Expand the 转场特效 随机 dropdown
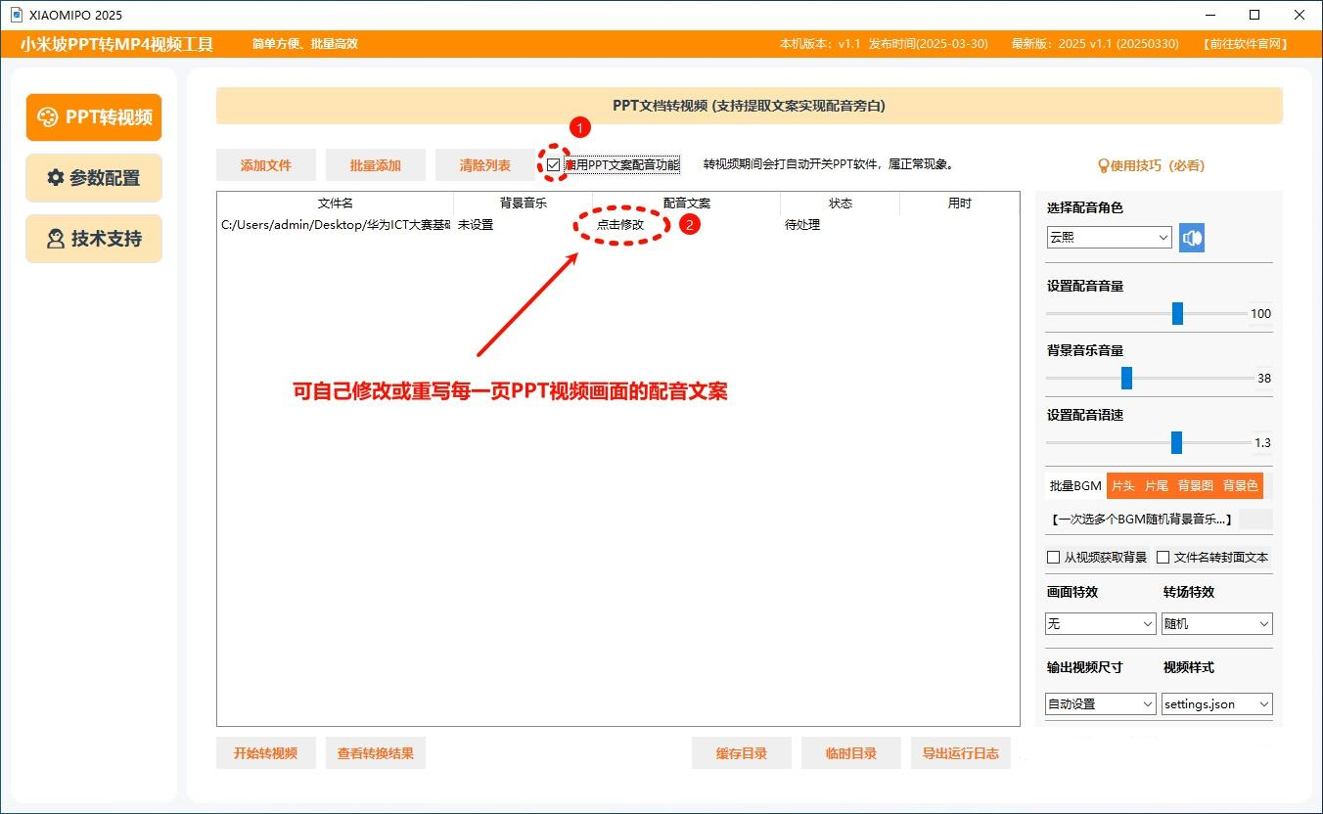 tap(1216, 623)
